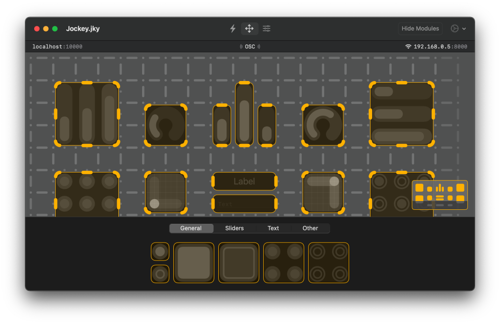Click the tall center vertical slider module
The image size is (500, 324).
pyautogui.click(x=244, y=114)
